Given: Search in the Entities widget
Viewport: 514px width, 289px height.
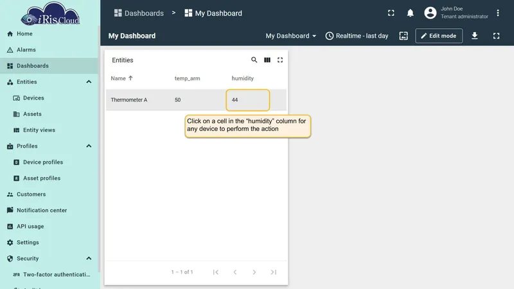Looking at the screenshot, I should click(x=254, y=60).
